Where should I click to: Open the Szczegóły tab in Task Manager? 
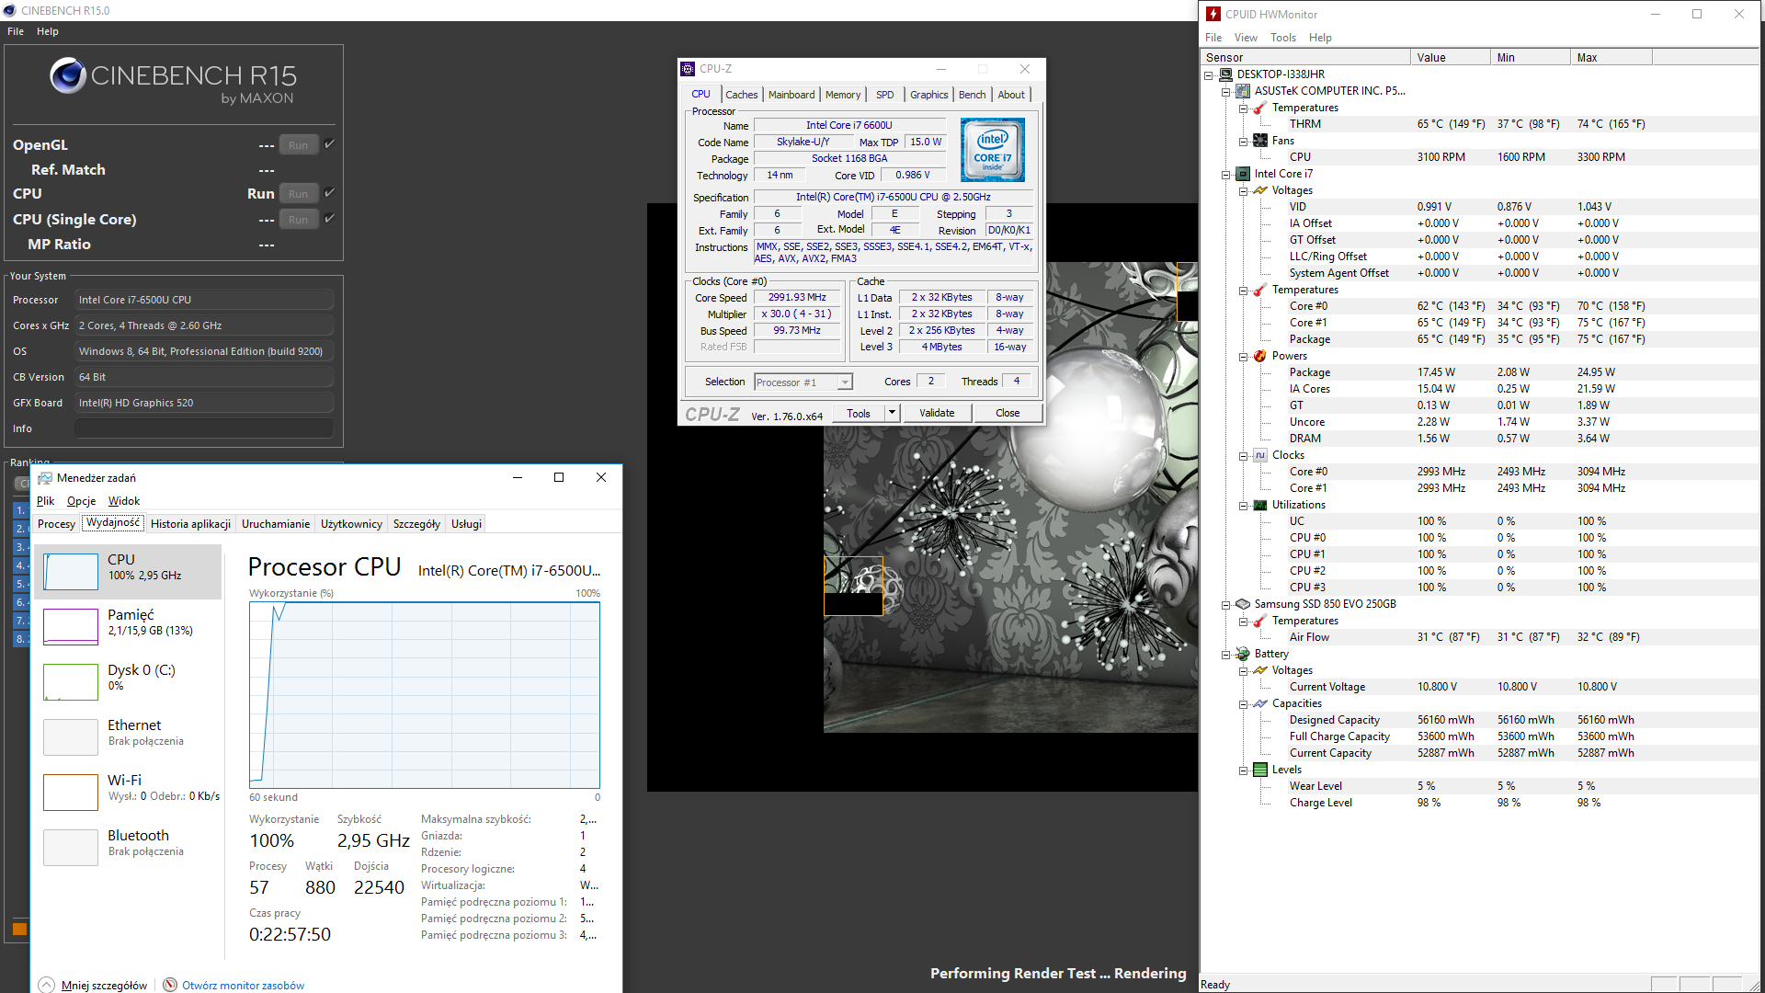(x=416, y=524)
